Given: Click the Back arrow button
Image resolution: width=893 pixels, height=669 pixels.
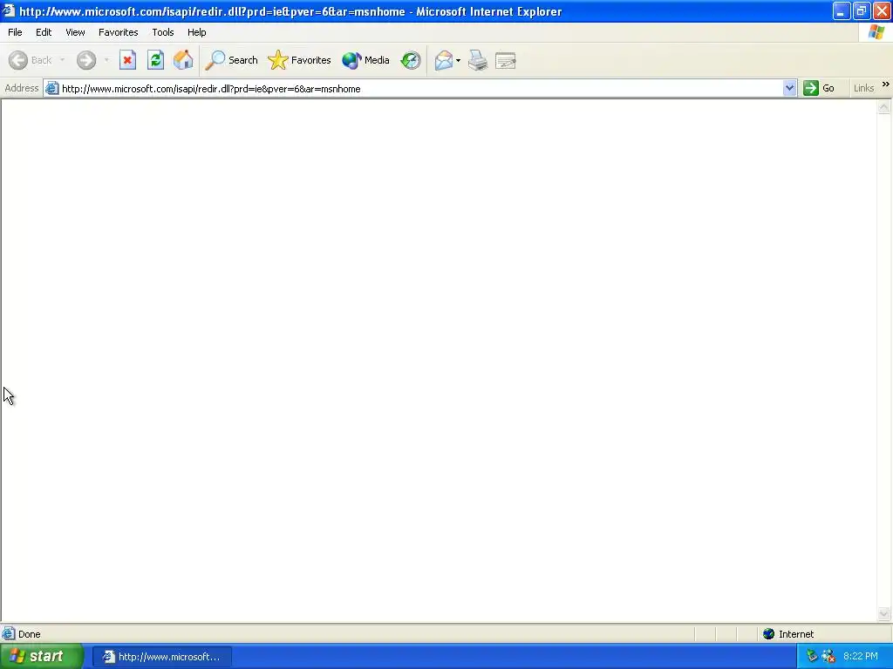Looking at the screenshot, I should (31, 60).
